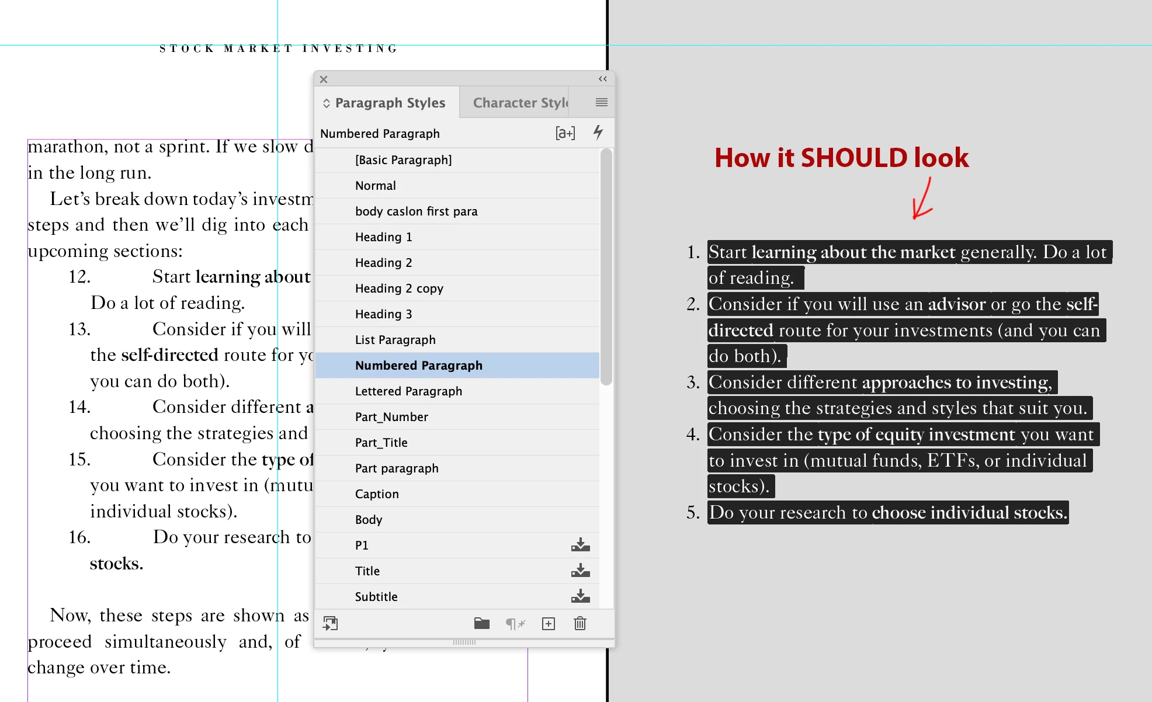Click import icon beside Subtitle style

[580, 596]
